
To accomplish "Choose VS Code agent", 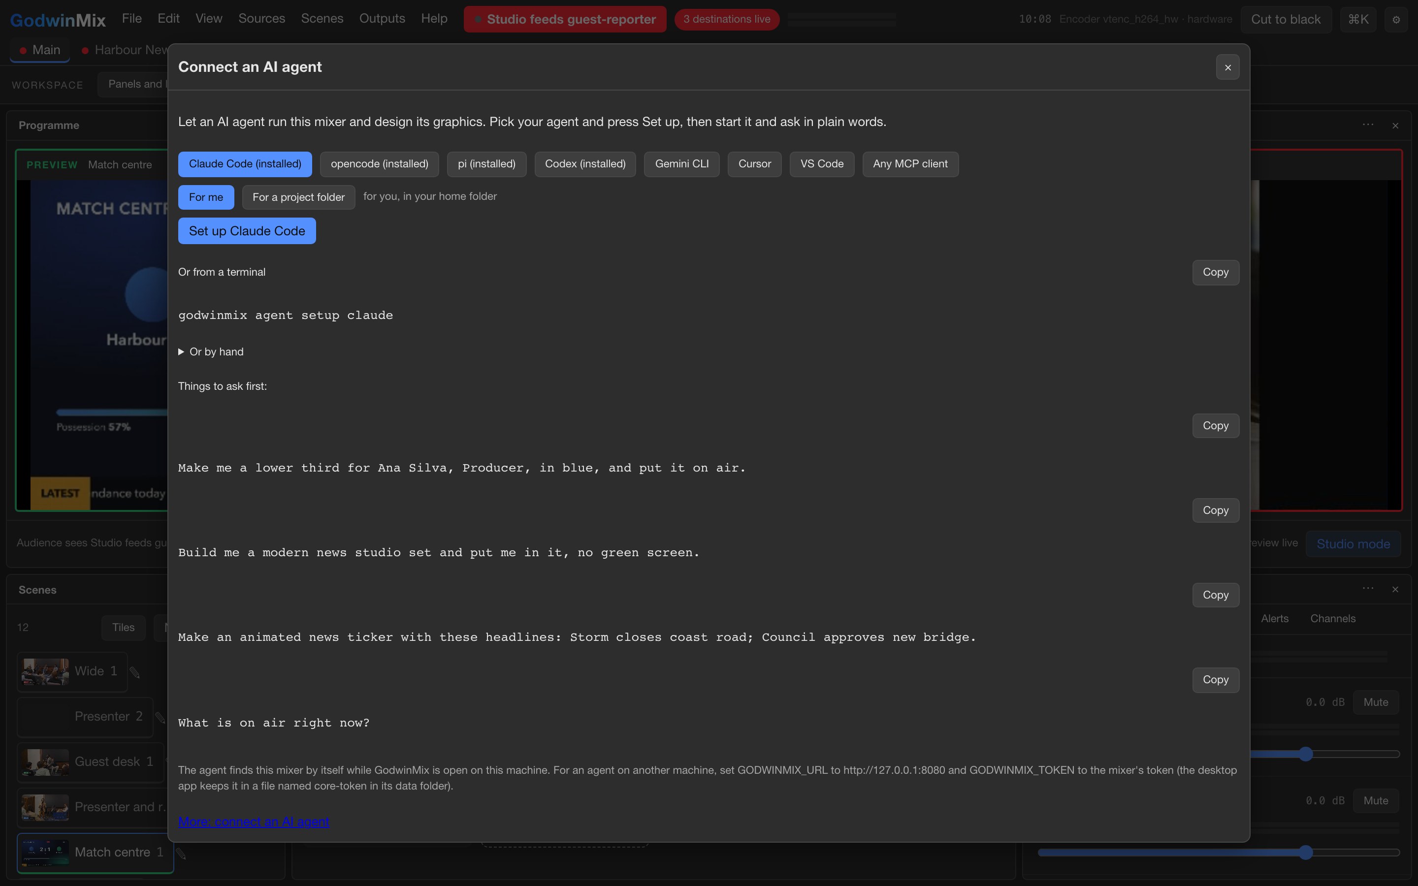I will tap(821, 164).
